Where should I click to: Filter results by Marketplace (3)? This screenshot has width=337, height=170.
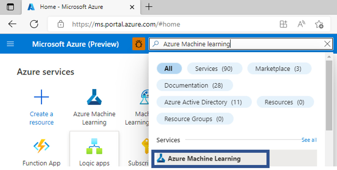(279, 68)
